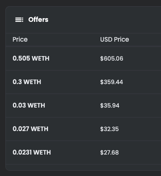Sort by the Price column header
The width and height of the screenshot is (161, 176).
(20, 40)
